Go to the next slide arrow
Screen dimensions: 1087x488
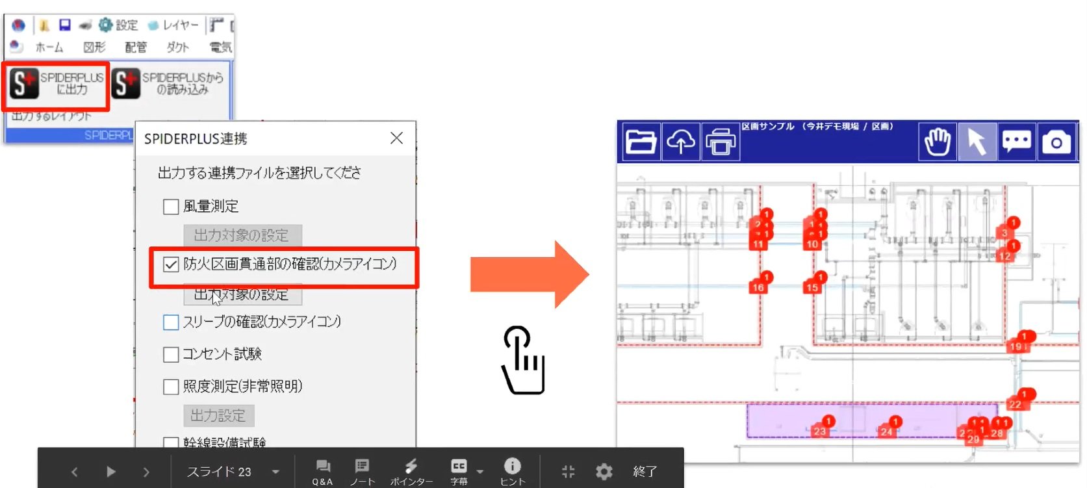pyautogui.click(x=146, y=472)
